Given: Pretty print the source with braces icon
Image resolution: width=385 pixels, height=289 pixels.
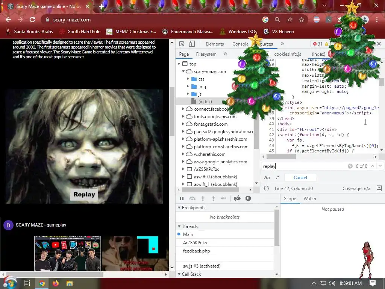Looking at the screenshot, I should [x=266, y=188].
